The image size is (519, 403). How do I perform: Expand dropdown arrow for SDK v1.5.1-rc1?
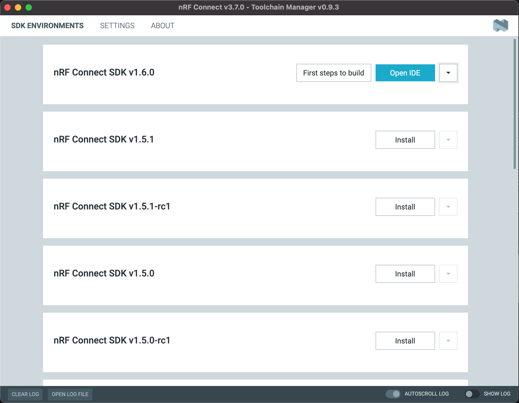[x=448, y=207]
